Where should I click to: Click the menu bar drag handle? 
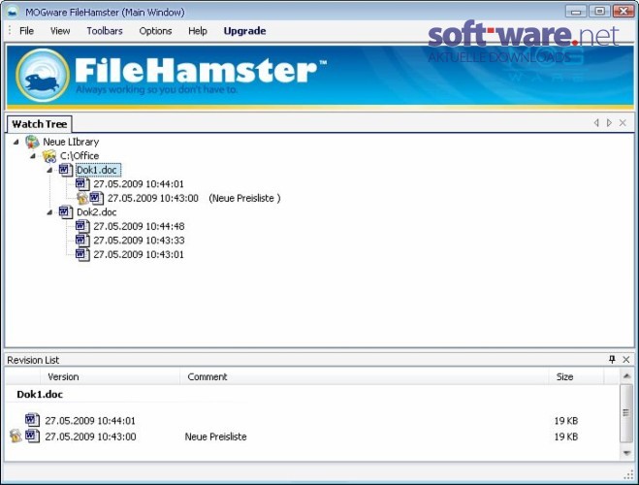[10, 31]
